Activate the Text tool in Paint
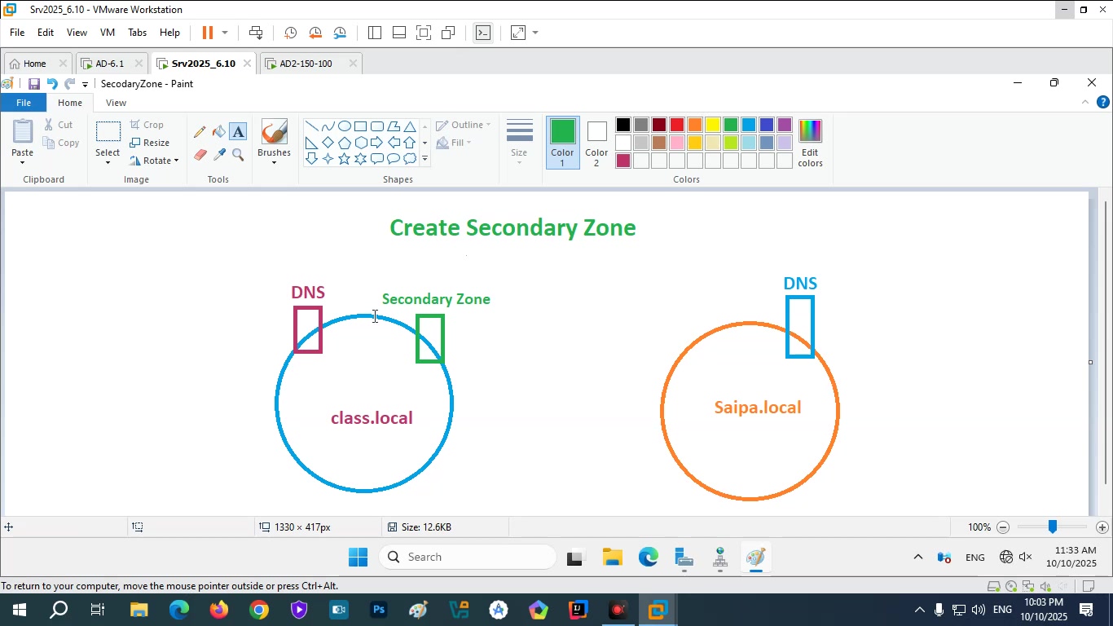1113x626 pixels. (238, 132)
